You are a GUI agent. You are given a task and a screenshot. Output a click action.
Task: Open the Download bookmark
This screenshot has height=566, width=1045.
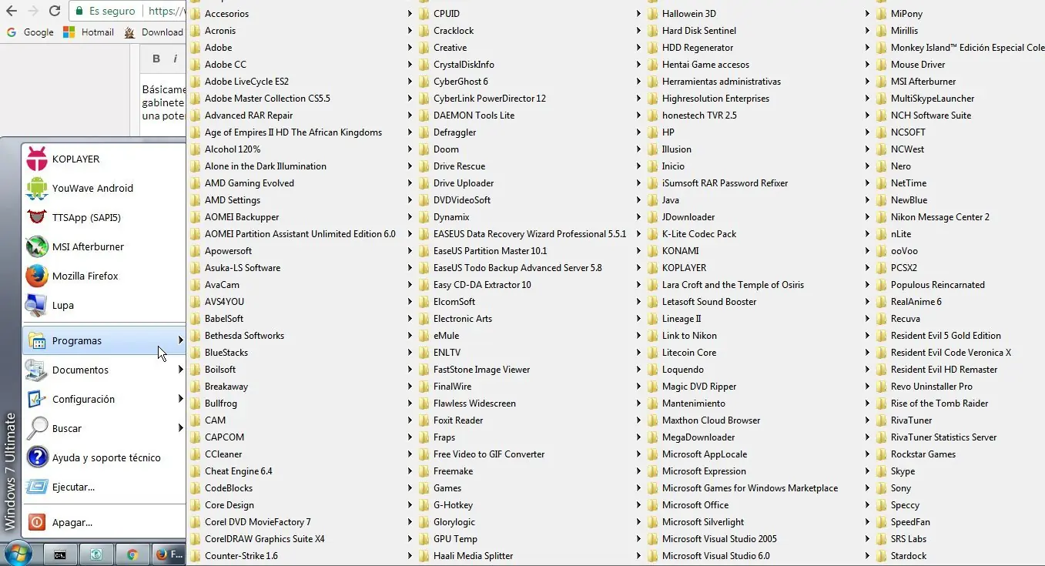(154, 32)
